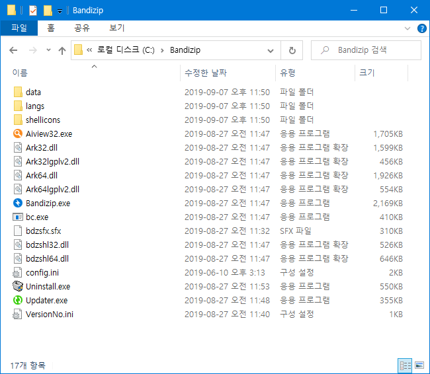Click the 2019-08-27 오전 11:53 date cell
The image size is (430, 374).
[x=227, y=287]
